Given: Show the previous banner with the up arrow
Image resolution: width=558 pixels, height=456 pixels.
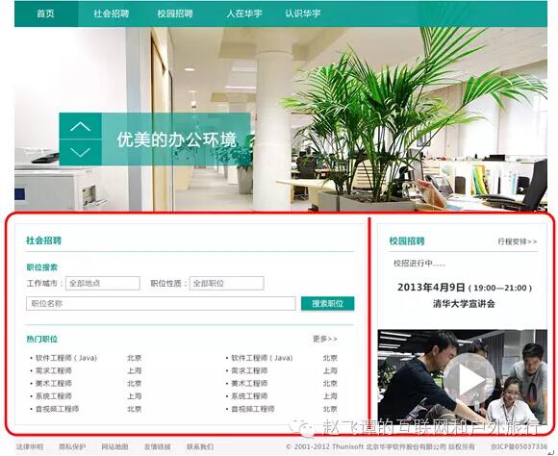Looking at the screenshot, I should 80,126.
